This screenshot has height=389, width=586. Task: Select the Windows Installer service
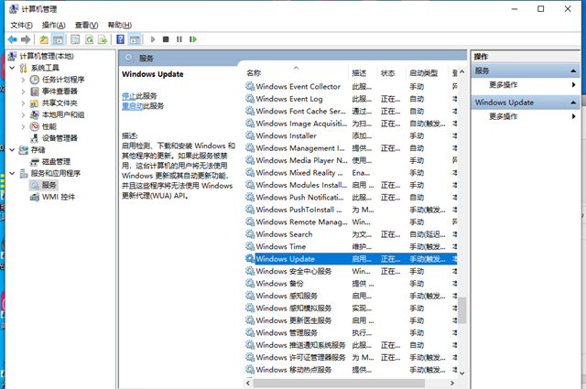351,135
